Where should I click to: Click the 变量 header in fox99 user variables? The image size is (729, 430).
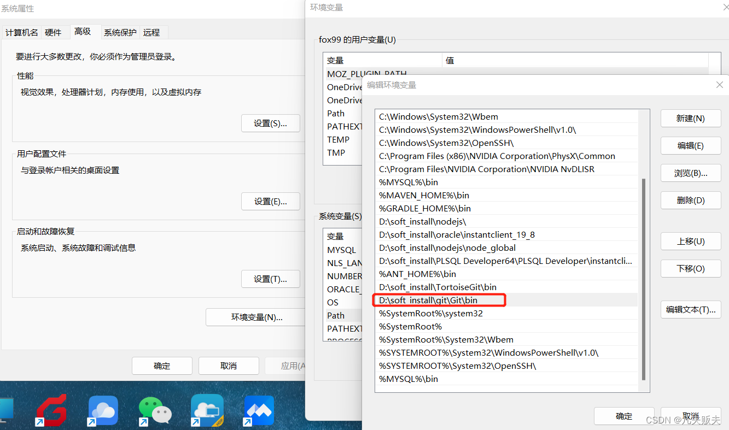click(x=383, y=60)
